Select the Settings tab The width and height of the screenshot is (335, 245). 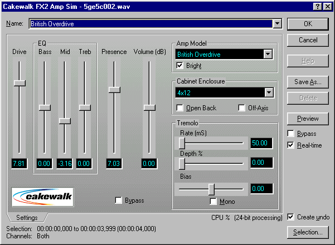(27, 218)
